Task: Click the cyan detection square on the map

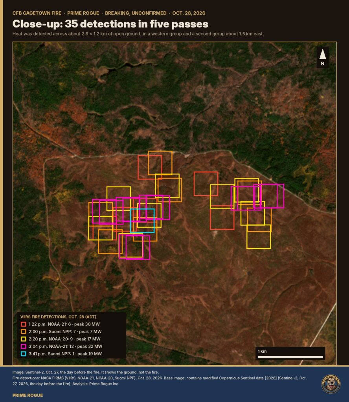Action: click(142, 221)
